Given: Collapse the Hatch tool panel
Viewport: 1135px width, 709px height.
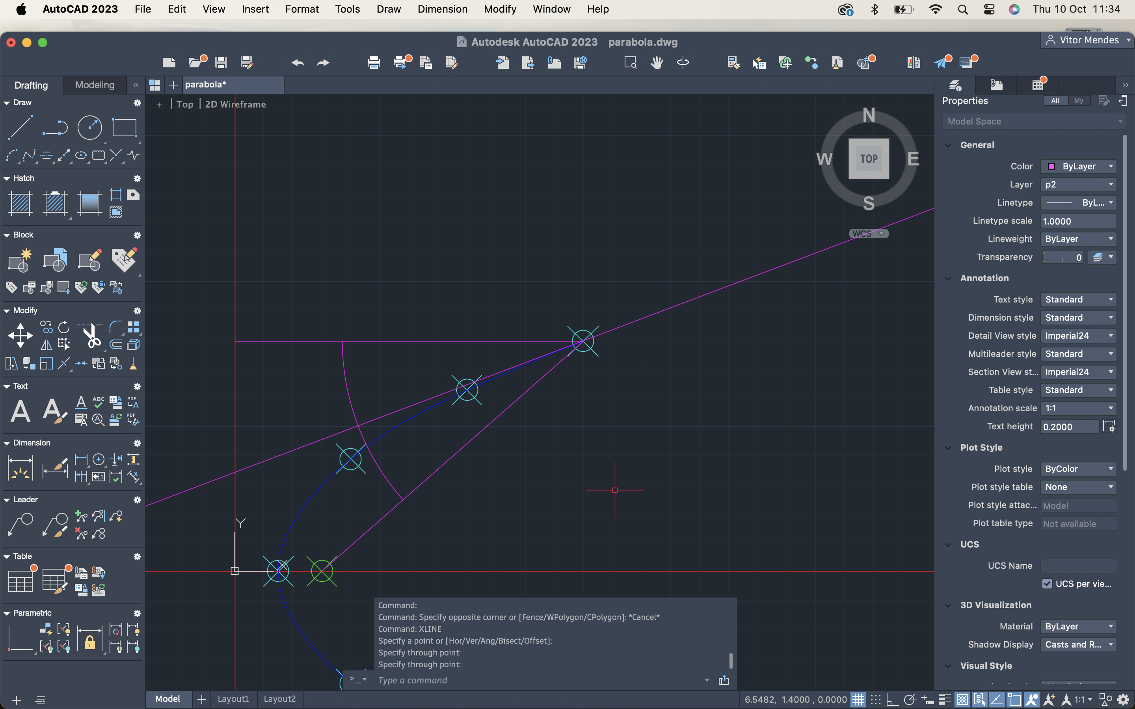Looking at the screenshot, I should click(x=7, y=179).
